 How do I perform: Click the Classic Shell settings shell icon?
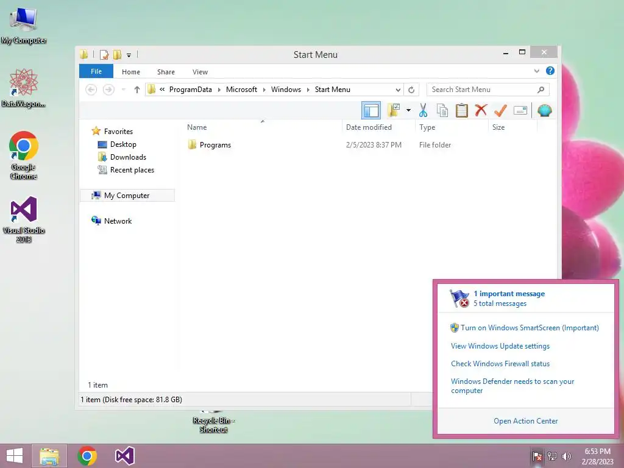coord(544,110)
